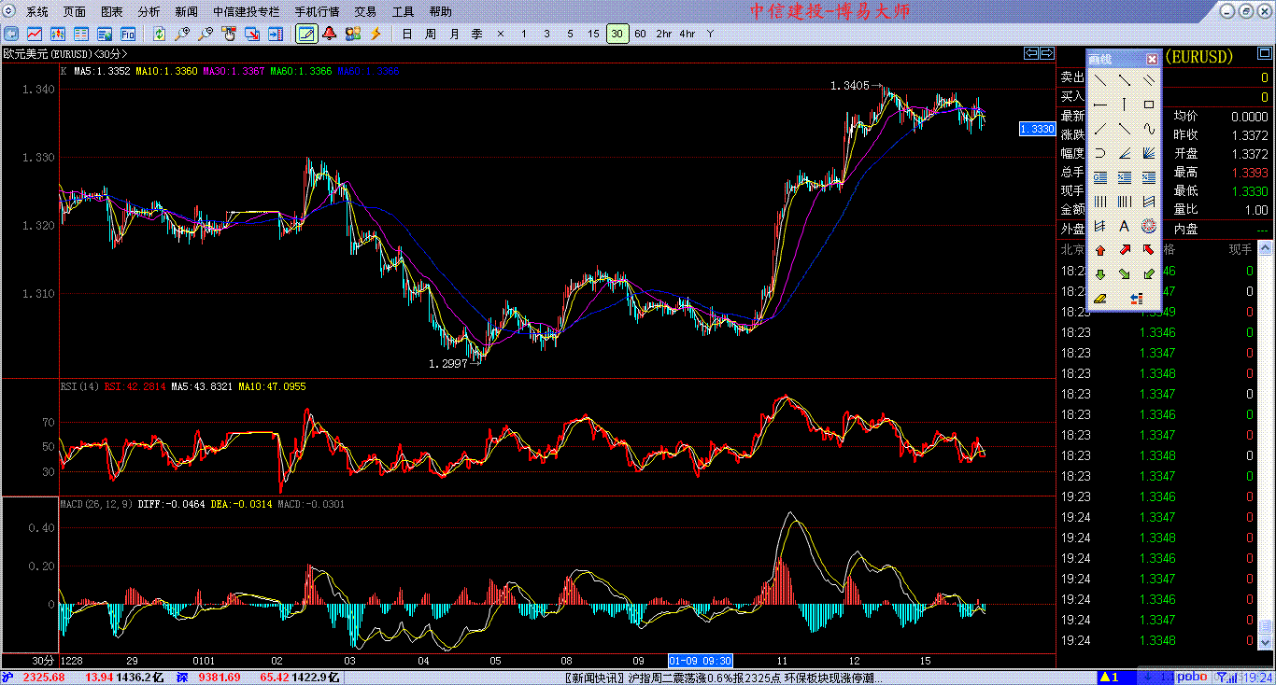Switch to monthly 月 period
This screenshot has height=685, width=1276.
click(454, 34)
